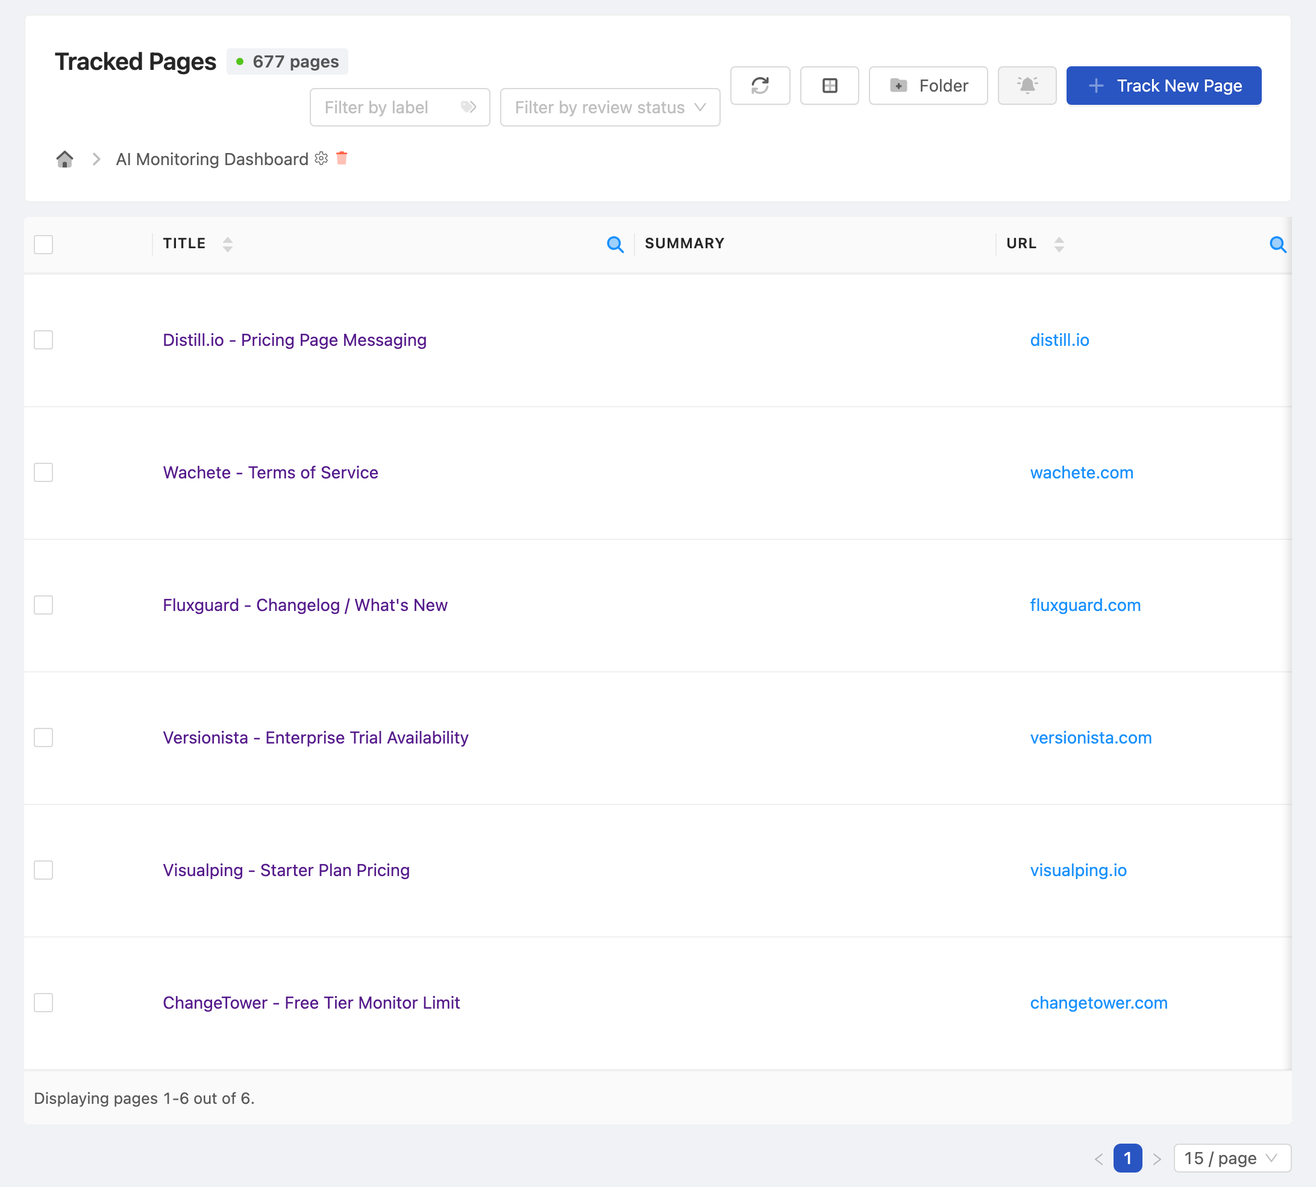Click the Tracked Pages heading
The image size is (1316, 1187).
[x=135, y=62]
